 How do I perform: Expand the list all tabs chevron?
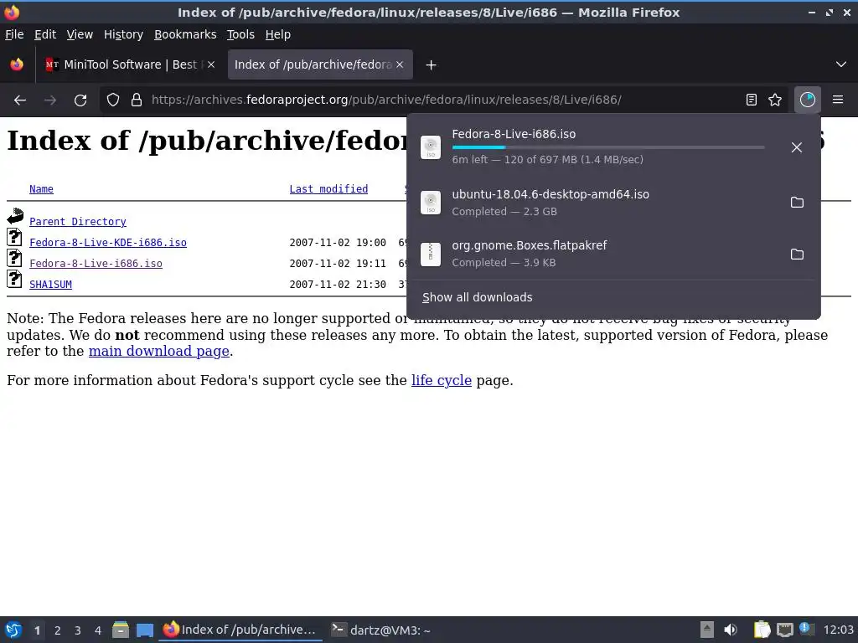click(x=841, y=64)
